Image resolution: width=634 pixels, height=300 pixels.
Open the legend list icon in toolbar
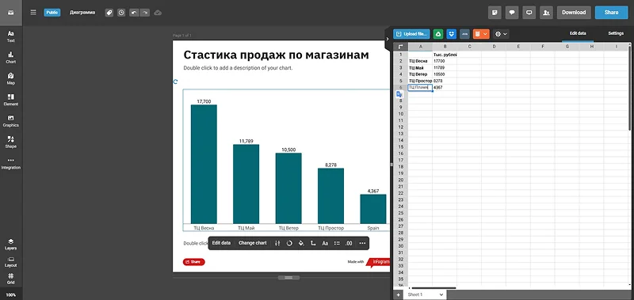coord(337,243)
